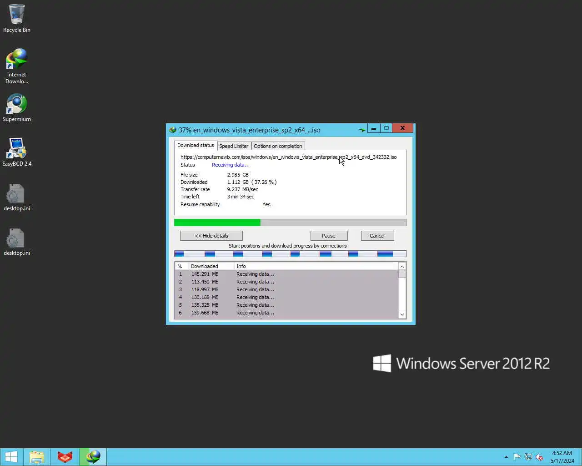
Task: Switch to Options on completion tab
Action: (278, 146)
